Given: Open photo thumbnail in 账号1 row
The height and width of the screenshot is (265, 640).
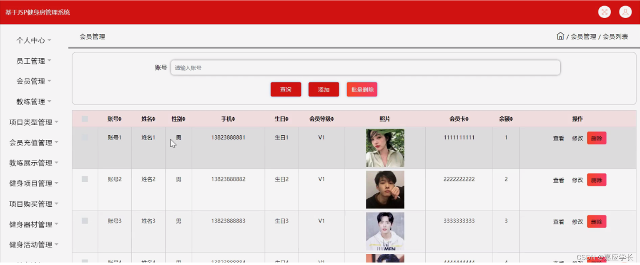Looking at the screenshot, I should click(x=385, y=148).
